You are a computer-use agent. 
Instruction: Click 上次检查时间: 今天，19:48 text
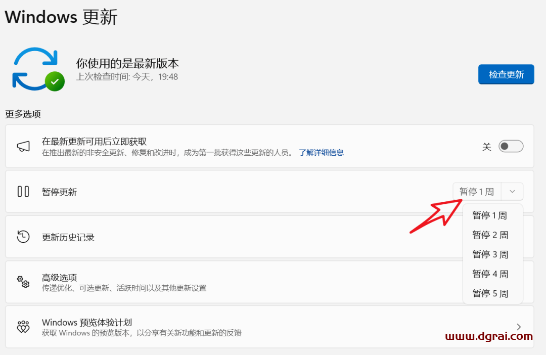[127, 77]
